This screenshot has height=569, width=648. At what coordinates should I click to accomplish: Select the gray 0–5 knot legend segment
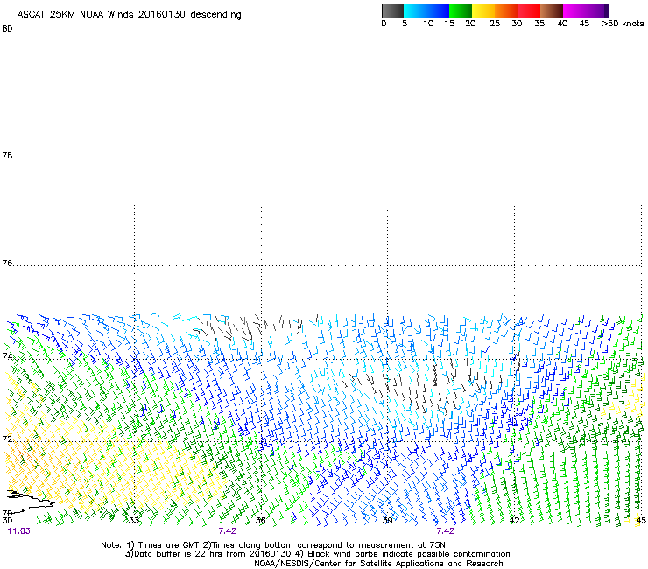click(x=392, y=11)
